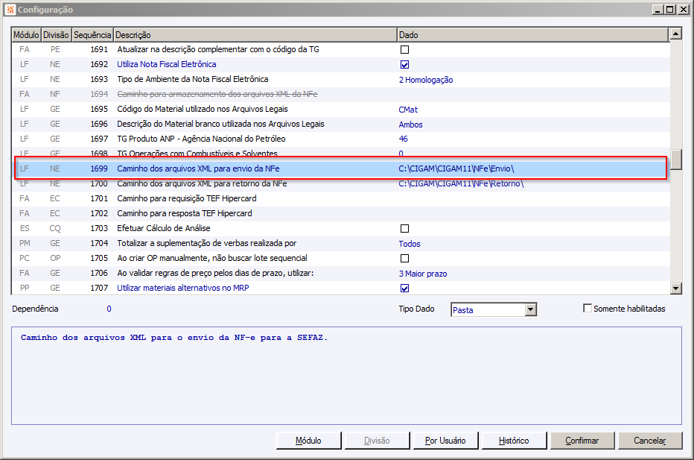
Task: Click the value Todos
Action: [x=410, y=244]
